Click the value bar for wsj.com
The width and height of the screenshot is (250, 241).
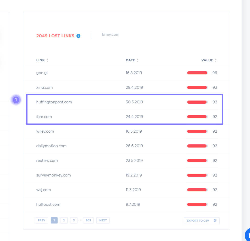197,190
